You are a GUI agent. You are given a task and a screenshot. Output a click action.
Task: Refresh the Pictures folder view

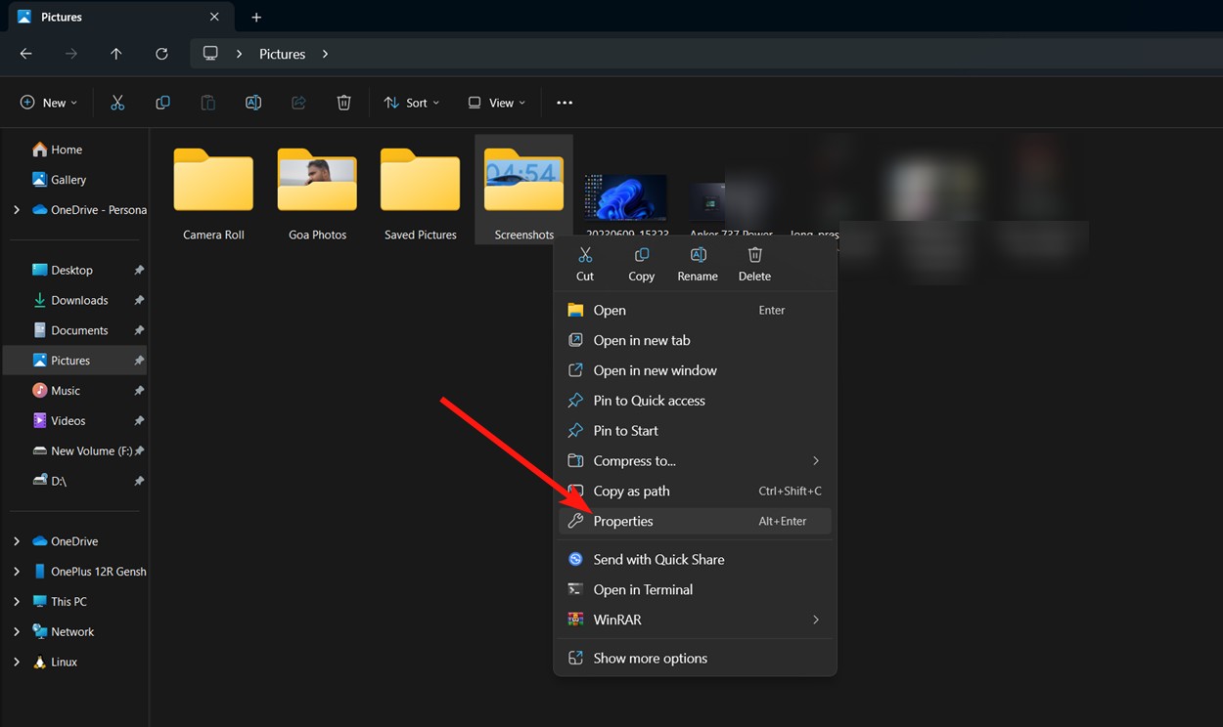pos(161,54)
